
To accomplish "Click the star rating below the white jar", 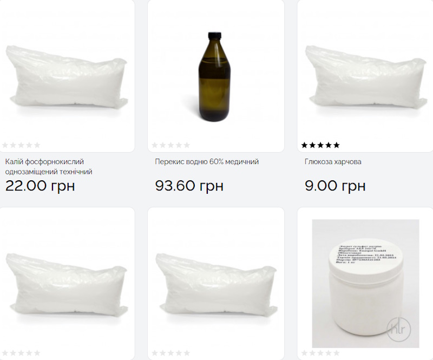I will (320, 353).
